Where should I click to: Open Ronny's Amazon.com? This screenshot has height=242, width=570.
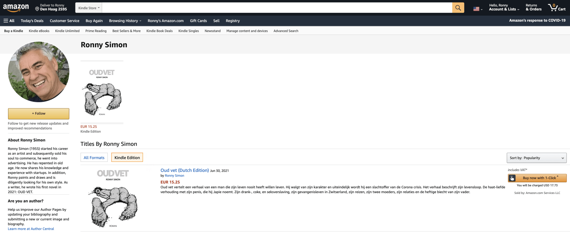166,21
